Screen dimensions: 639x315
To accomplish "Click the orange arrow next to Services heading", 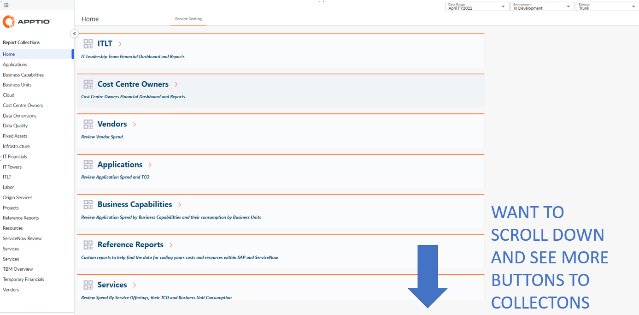I will coord(135,285).
